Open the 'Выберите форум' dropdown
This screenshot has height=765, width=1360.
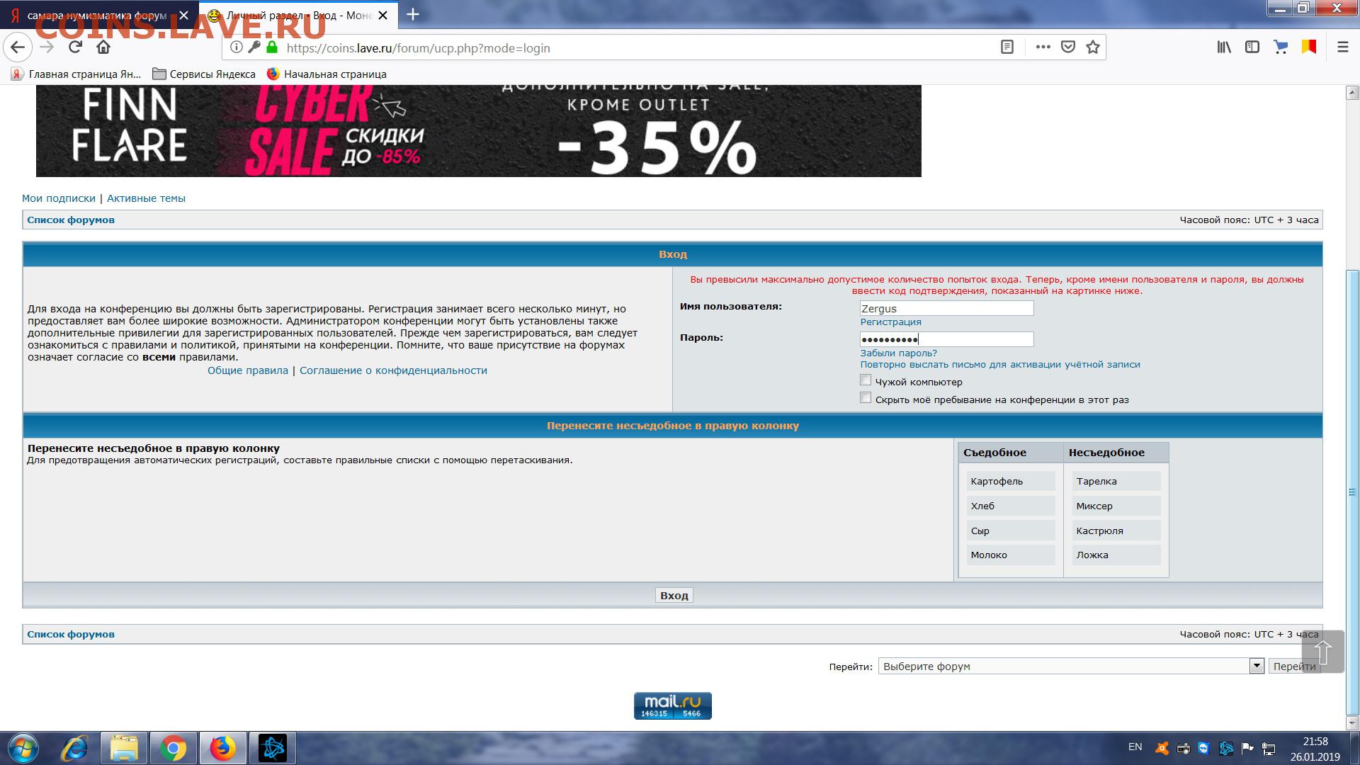(x=1071, y=666)
